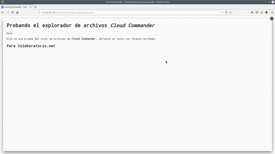Close the Cloud Commander tab

coord(31,7)
